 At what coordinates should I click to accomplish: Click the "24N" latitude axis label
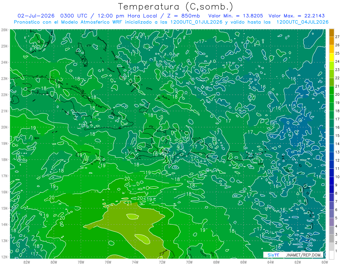click(x=4, y=62)
